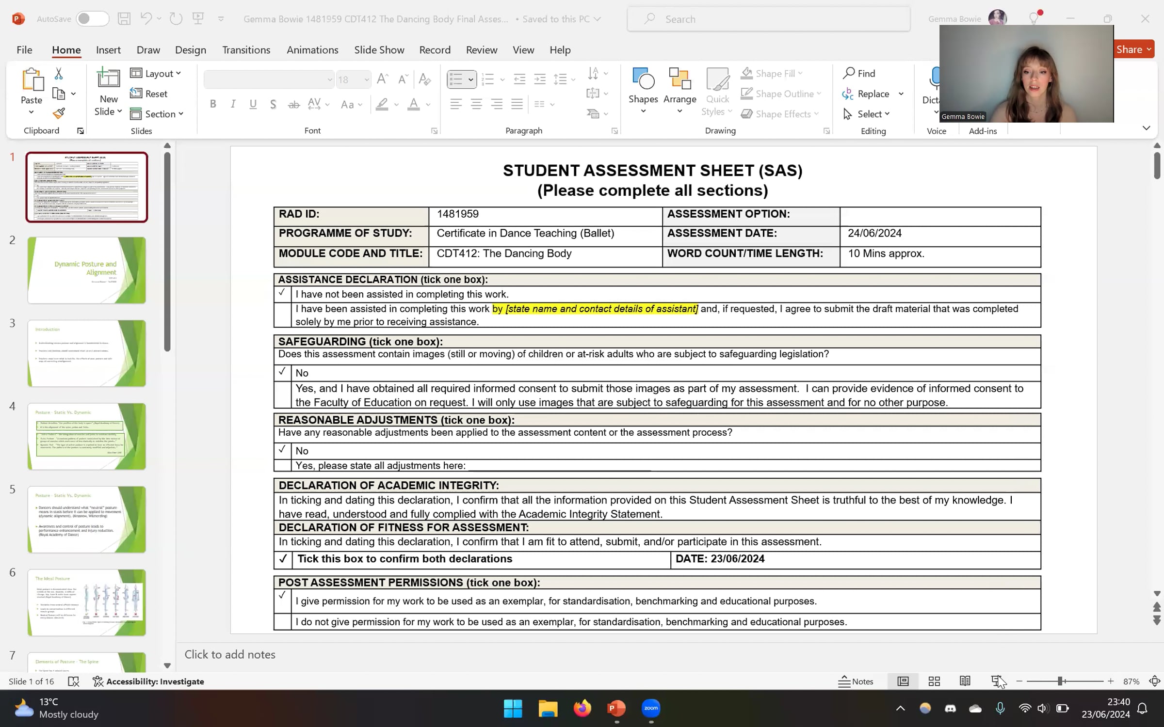
Task: Click the Center align text icon
Action: click(x=476, y=104)
